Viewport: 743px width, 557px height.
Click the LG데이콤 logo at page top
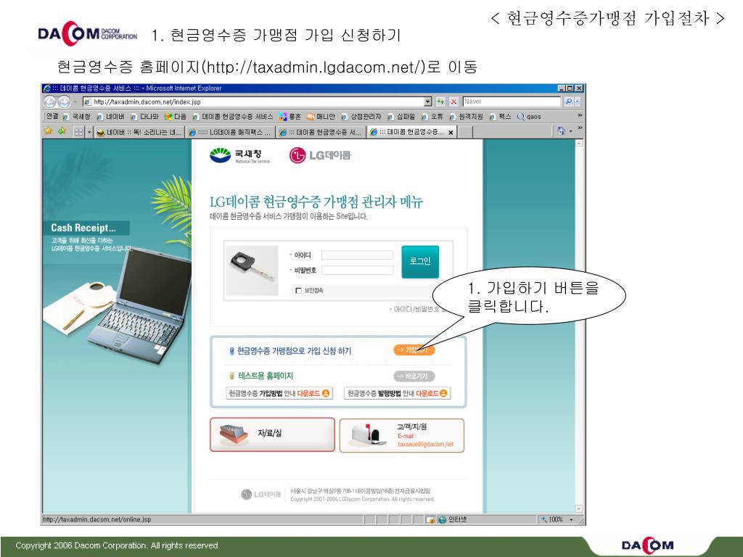point(320,155)
